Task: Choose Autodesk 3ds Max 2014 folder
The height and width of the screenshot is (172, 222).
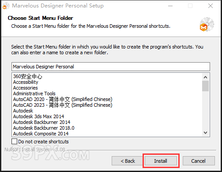Action: [x=38, y=116]
